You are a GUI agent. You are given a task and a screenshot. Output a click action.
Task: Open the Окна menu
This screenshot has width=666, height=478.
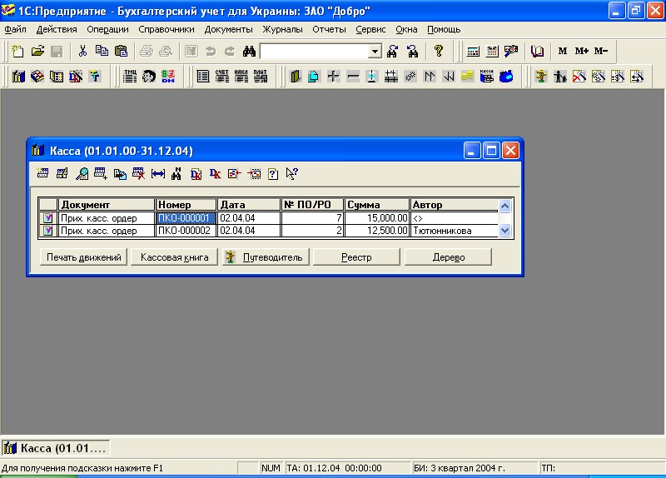pyautogui.click(x=406, y=29)
